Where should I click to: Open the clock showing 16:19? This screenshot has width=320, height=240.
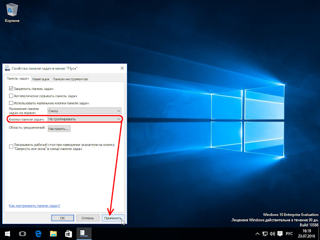pyautogui.click(x=306, y=233)
